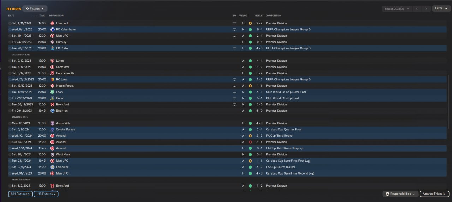452x202 pixels.
Task: Click the draw indicator on Nottm Forest row
Action: click(x=250, y=86)
